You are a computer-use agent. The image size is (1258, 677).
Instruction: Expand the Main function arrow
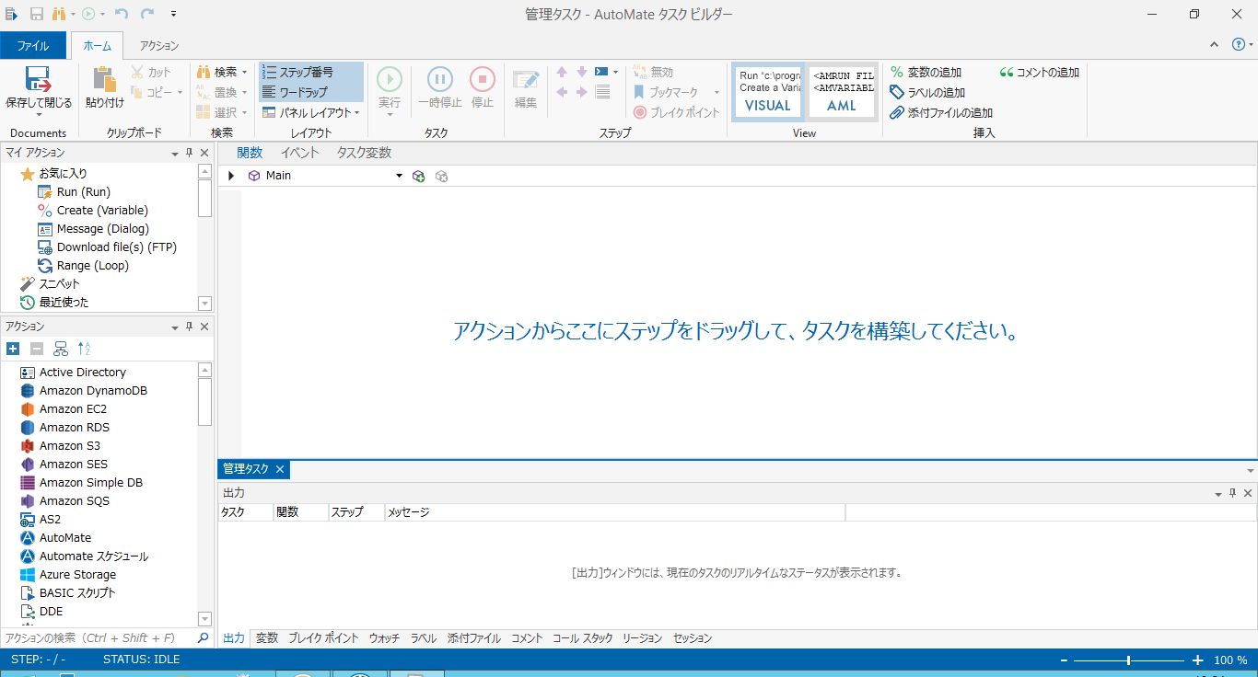point(231,176)
